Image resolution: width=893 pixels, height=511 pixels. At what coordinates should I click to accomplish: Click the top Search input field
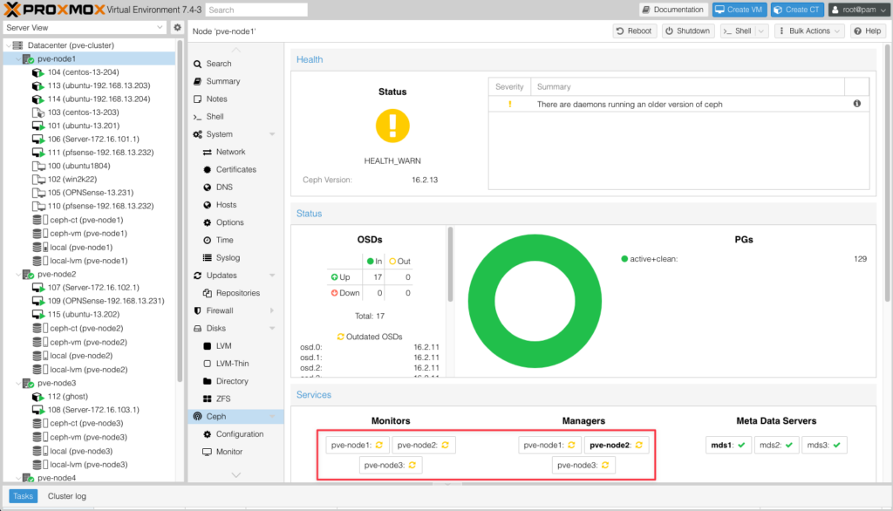[x=256, y=10]
